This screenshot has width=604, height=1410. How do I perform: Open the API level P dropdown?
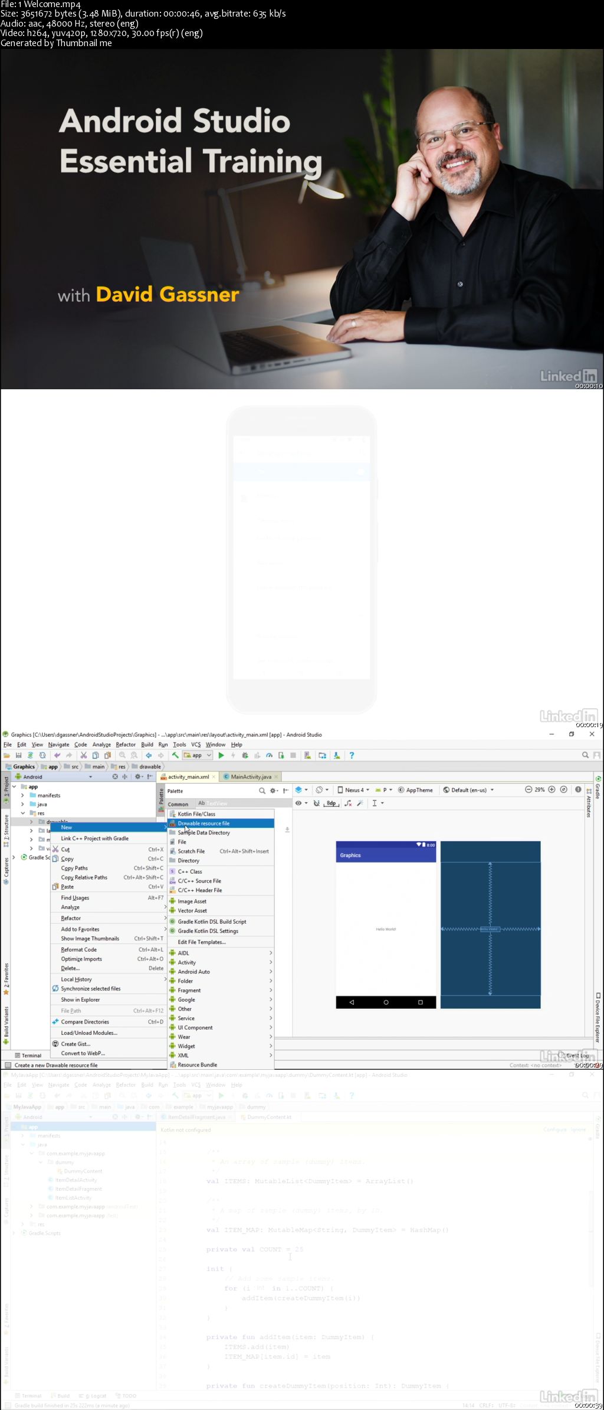(x=384, y=790)
